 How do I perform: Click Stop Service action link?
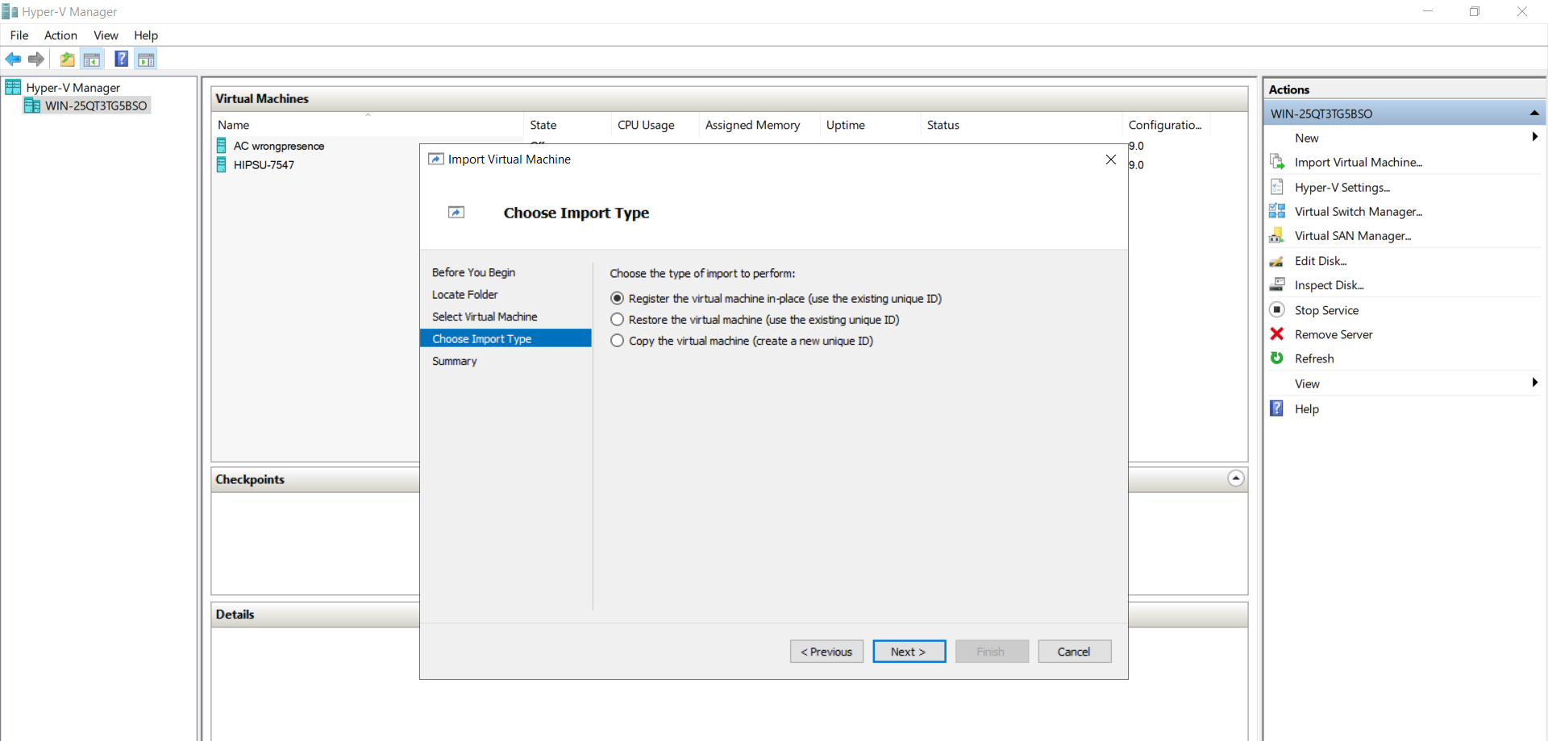point(1326,310)
